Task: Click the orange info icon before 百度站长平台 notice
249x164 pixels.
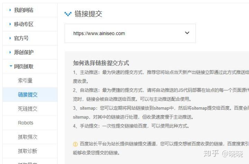Action: click(75, 144)
